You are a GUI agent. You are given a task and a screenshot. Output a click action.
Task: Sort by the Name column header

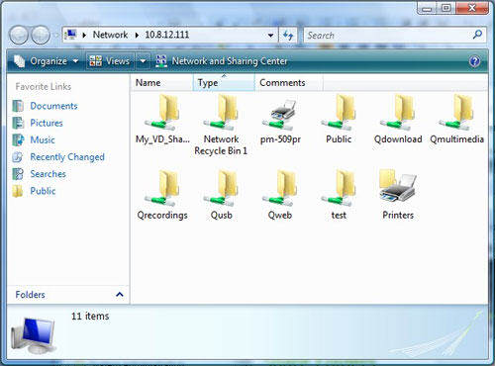click(x=161, y=83)
